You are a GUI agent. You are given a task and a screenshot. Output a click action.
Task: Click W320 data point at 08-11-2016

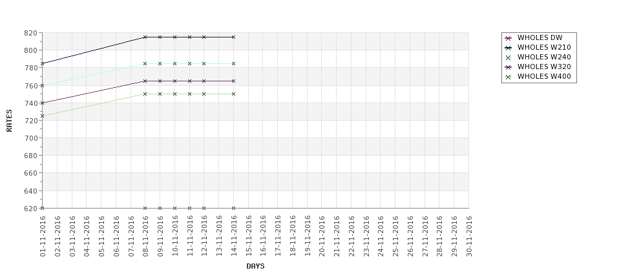[145, 81]
